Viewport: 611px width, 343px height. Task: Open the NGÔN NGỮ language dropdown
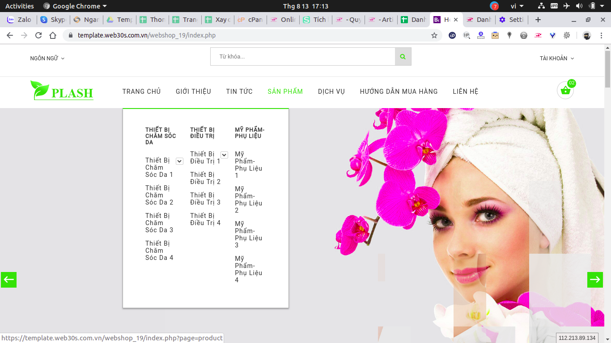pyautogui.click(x=47, y=58)
